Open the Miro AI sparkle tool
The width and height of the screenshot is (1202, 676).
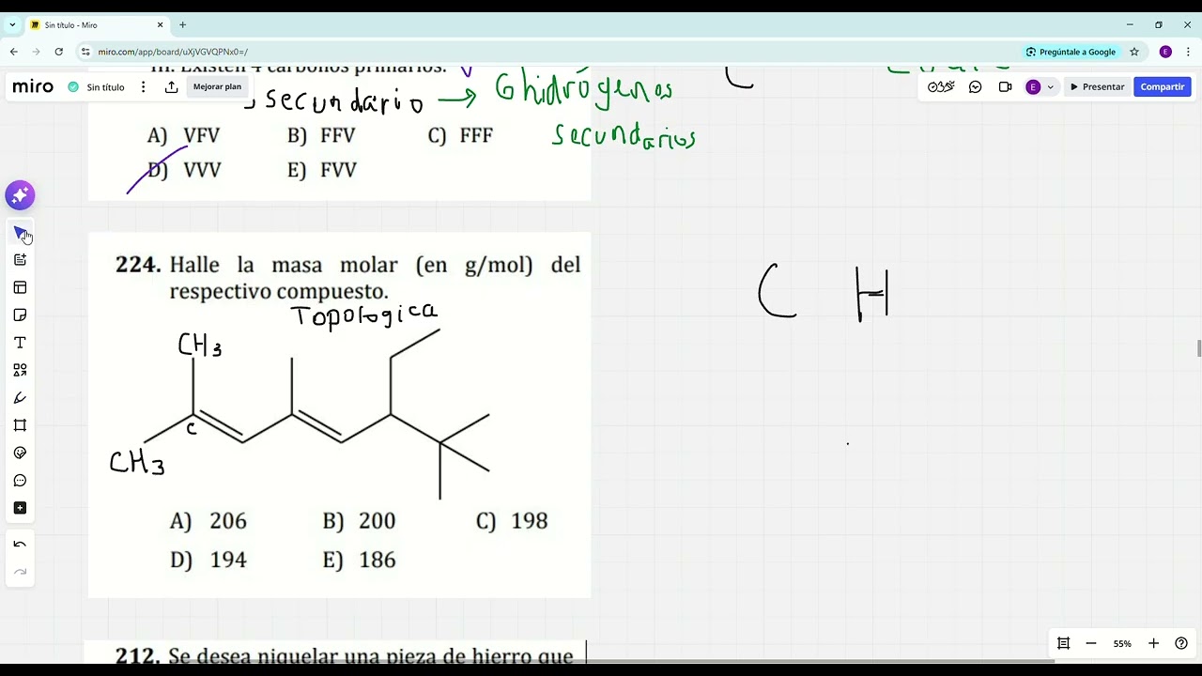(20, 195)
